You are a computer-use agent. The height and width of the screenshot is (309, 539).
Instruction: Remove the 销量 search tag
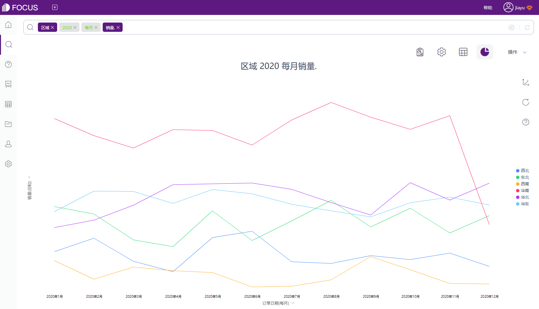pyautogui.click(x=118, y=28)
